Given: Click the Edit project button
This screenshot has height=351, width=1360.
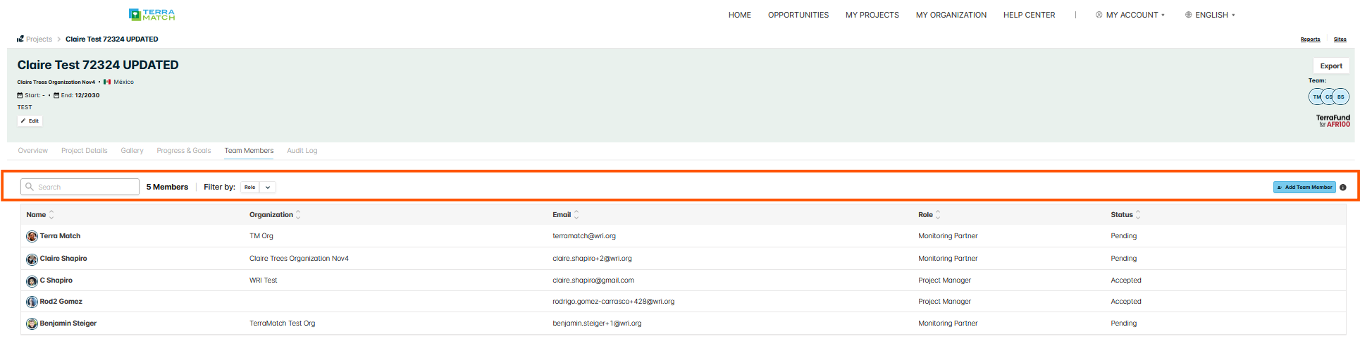Looking at the screenshot, I should tap(30, 121).
